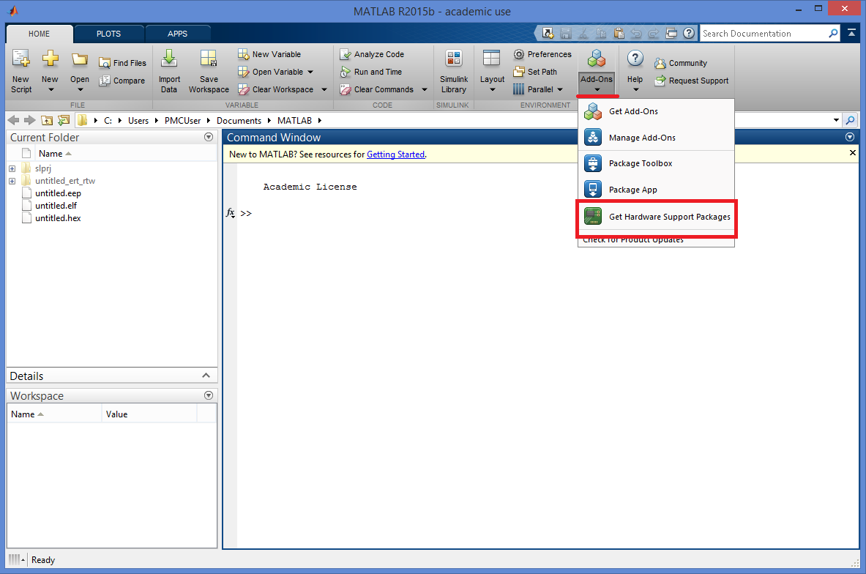Switch to the PLOTS tab
Viewport: 866px width, 574px height.
(x=108, y=34)
